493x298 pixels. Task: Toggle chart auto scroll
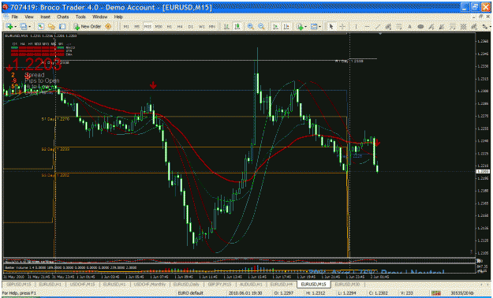[276, 27]
